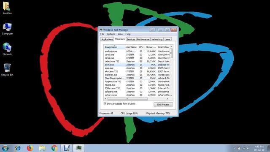The image size is (270, 152).
Task: Select the FlashPlayerUpdat... process
Action: [x=137, y=78]
